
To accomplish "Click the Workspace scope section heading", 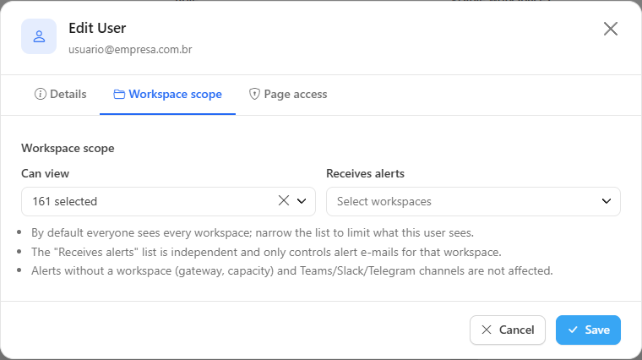I will pos(68,148).
